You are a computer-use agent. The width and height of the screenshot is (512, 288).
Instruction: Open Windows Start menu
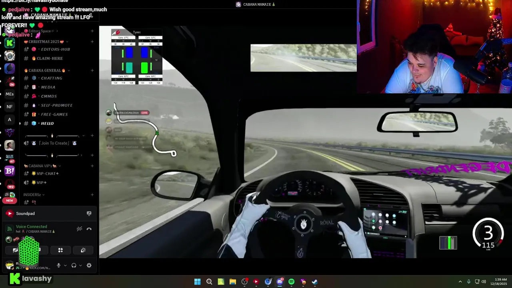(197, 282)
